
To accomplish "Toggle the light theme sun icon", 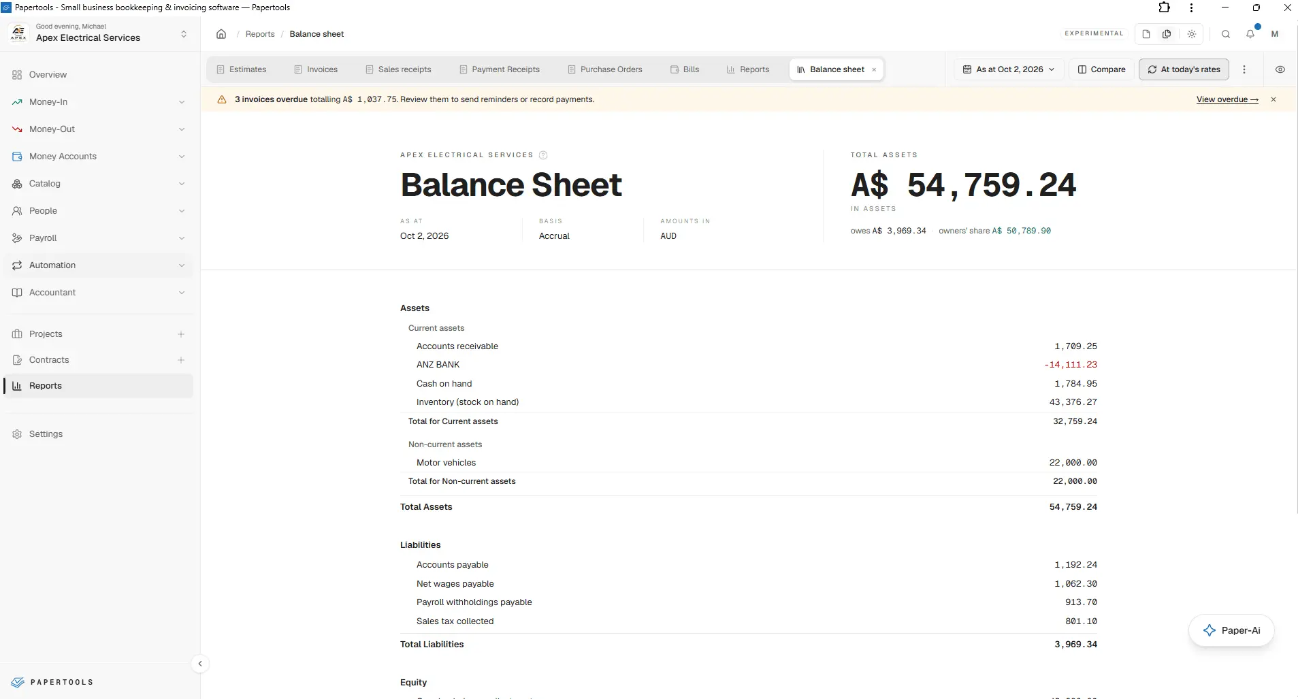I will 1192,34.
